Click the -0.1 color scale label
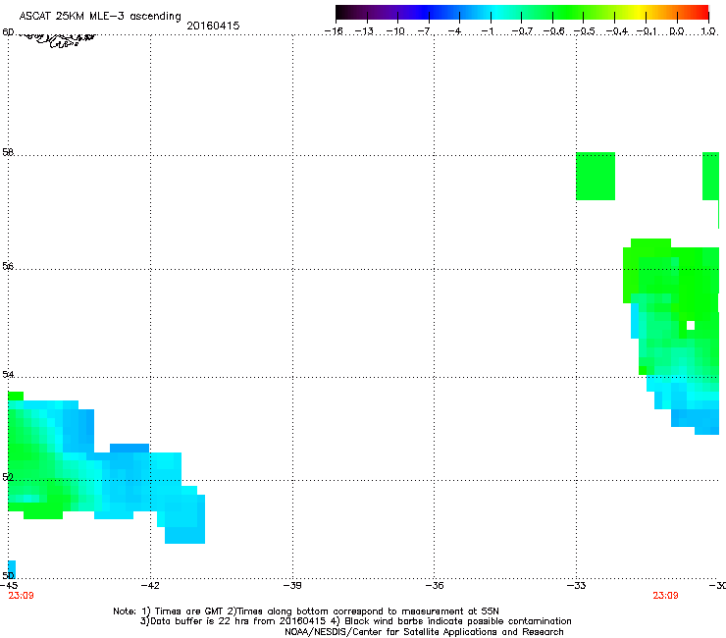The height and width of the screenshot is (638, 726). point(647,31)
